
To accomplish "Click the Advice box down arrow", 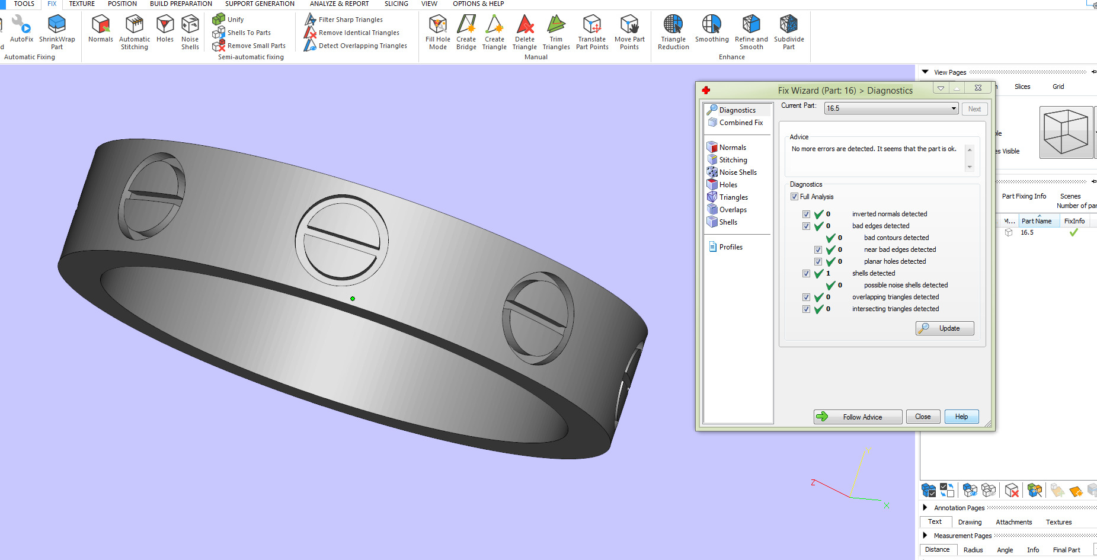I will pyautogui.click(x=970, y=167).
